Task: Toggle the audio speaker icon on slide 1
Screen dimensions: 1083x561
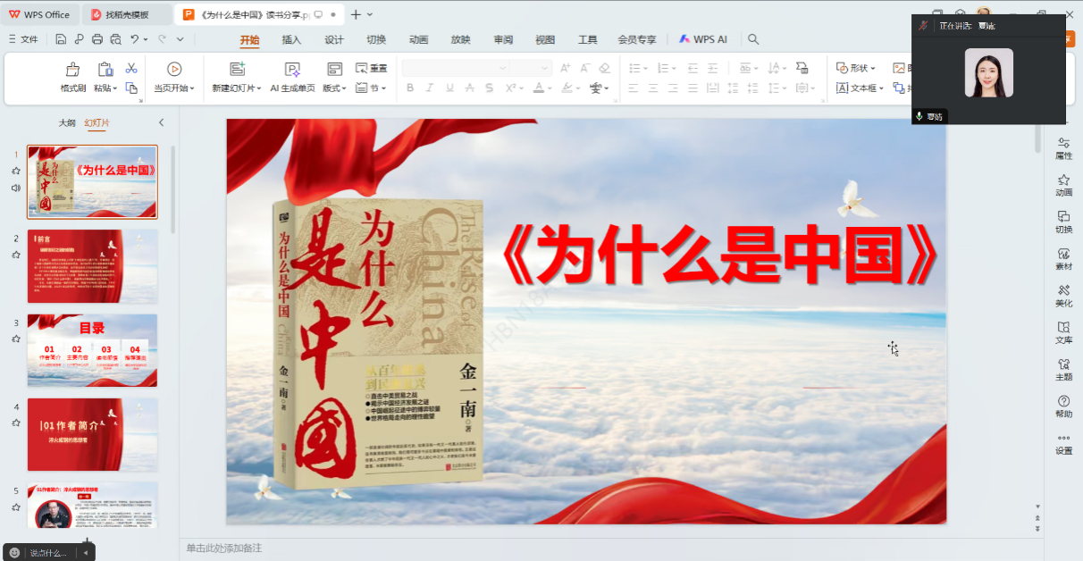Action: click(16, 188)
